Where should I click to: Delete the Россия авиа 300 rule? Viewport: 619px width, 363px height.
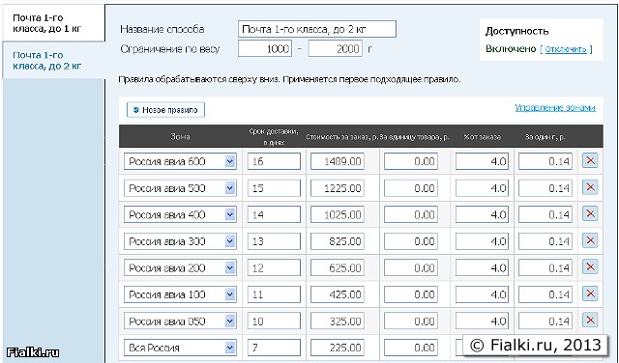[590, 240]
